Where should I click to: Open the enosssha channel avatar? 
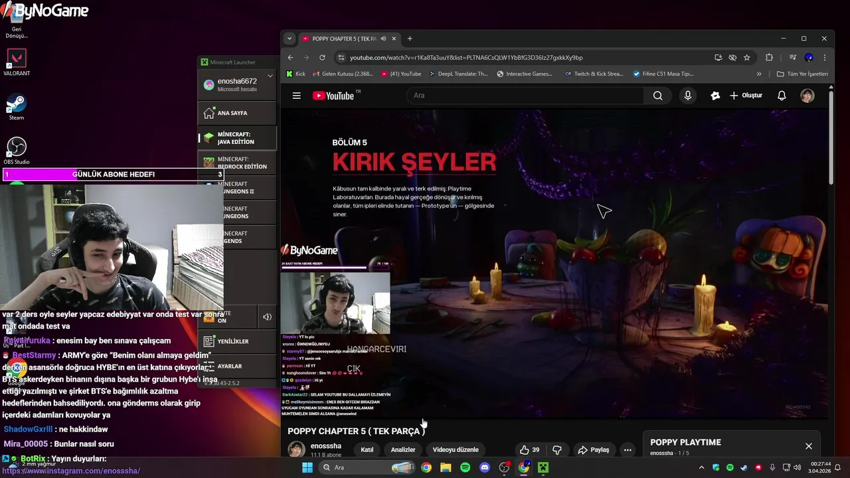click(296, 449)
